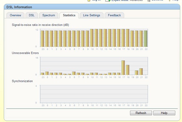Click the Expert Mode: Advanced link
The width and height of the screenshot is (182, 122).
pos(124,0)
